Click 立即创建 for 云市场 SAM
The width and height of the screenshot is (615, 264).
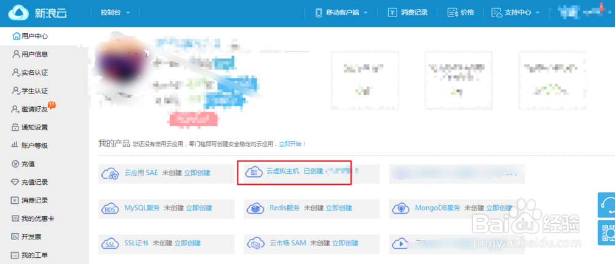click(345, 243)
